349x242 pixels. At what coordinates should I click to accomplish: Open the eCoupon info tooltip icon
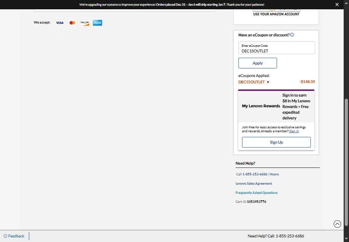click(292, 35)
